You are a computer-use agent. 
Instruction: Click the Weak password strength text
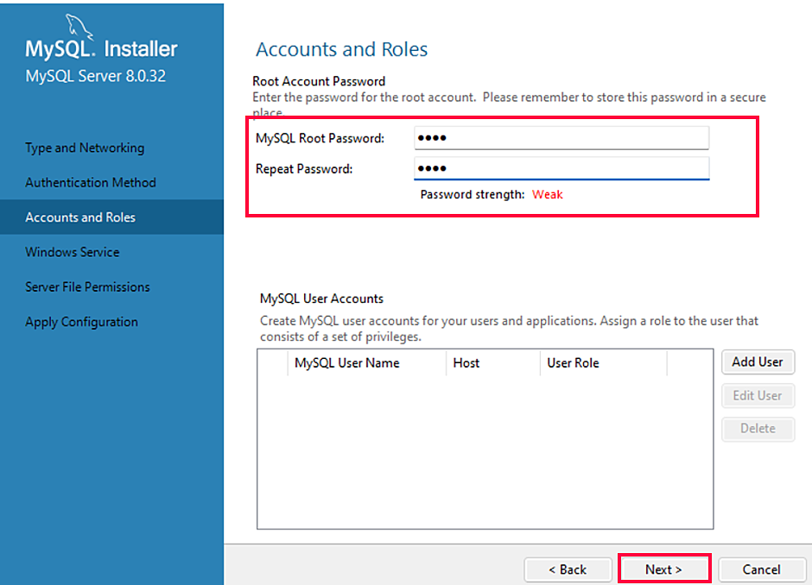548,194
